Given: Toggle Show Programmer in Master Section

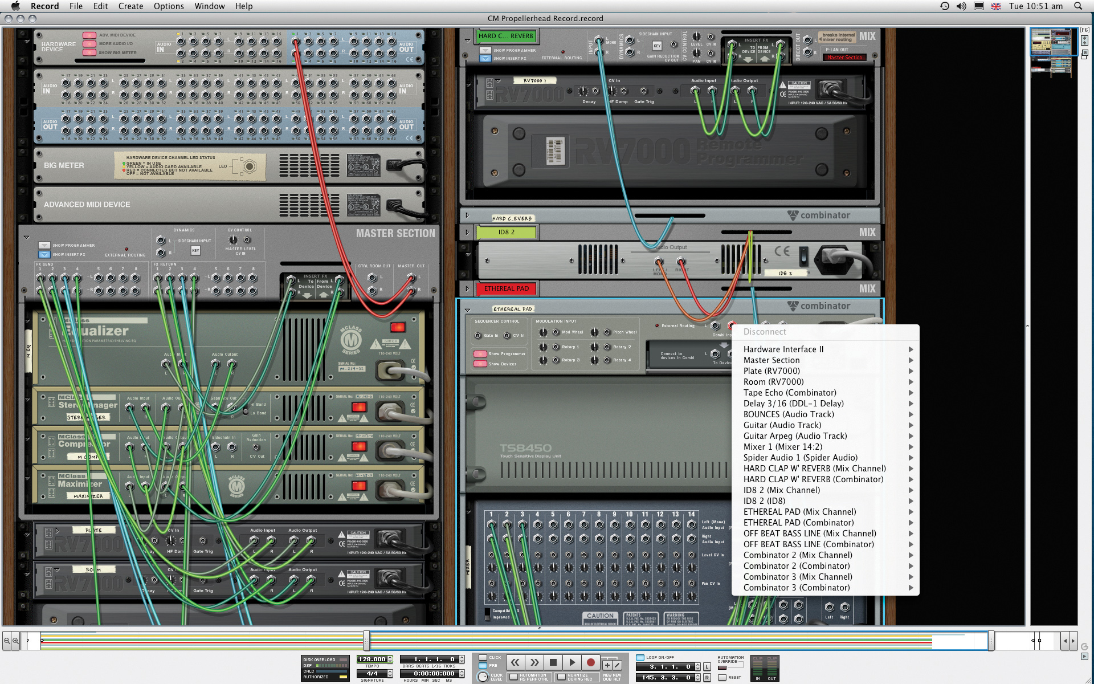Looking at the screenshot, I should pos(44,246).
